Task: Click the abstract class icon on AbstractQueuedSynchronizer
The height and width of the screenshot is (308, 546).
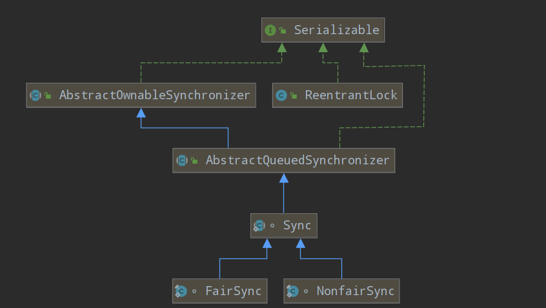Action: point(181,160)
